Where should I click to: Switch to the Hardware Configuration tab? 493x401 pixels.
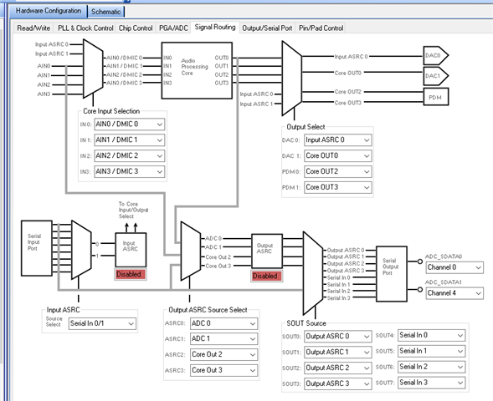tap(48, 11)
